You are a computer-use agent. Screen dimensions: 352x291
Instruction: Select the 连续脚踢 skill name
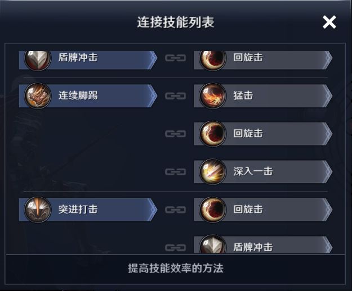point(78,96)
